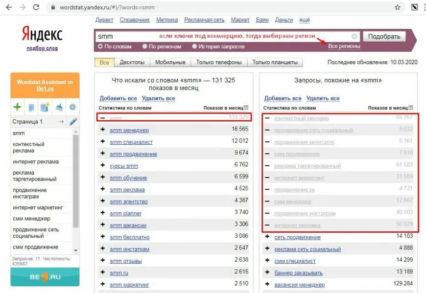Screen dimensions: 426x293
Task: Click the plus icon next to сеть продвижение
Action: point(267,237)
